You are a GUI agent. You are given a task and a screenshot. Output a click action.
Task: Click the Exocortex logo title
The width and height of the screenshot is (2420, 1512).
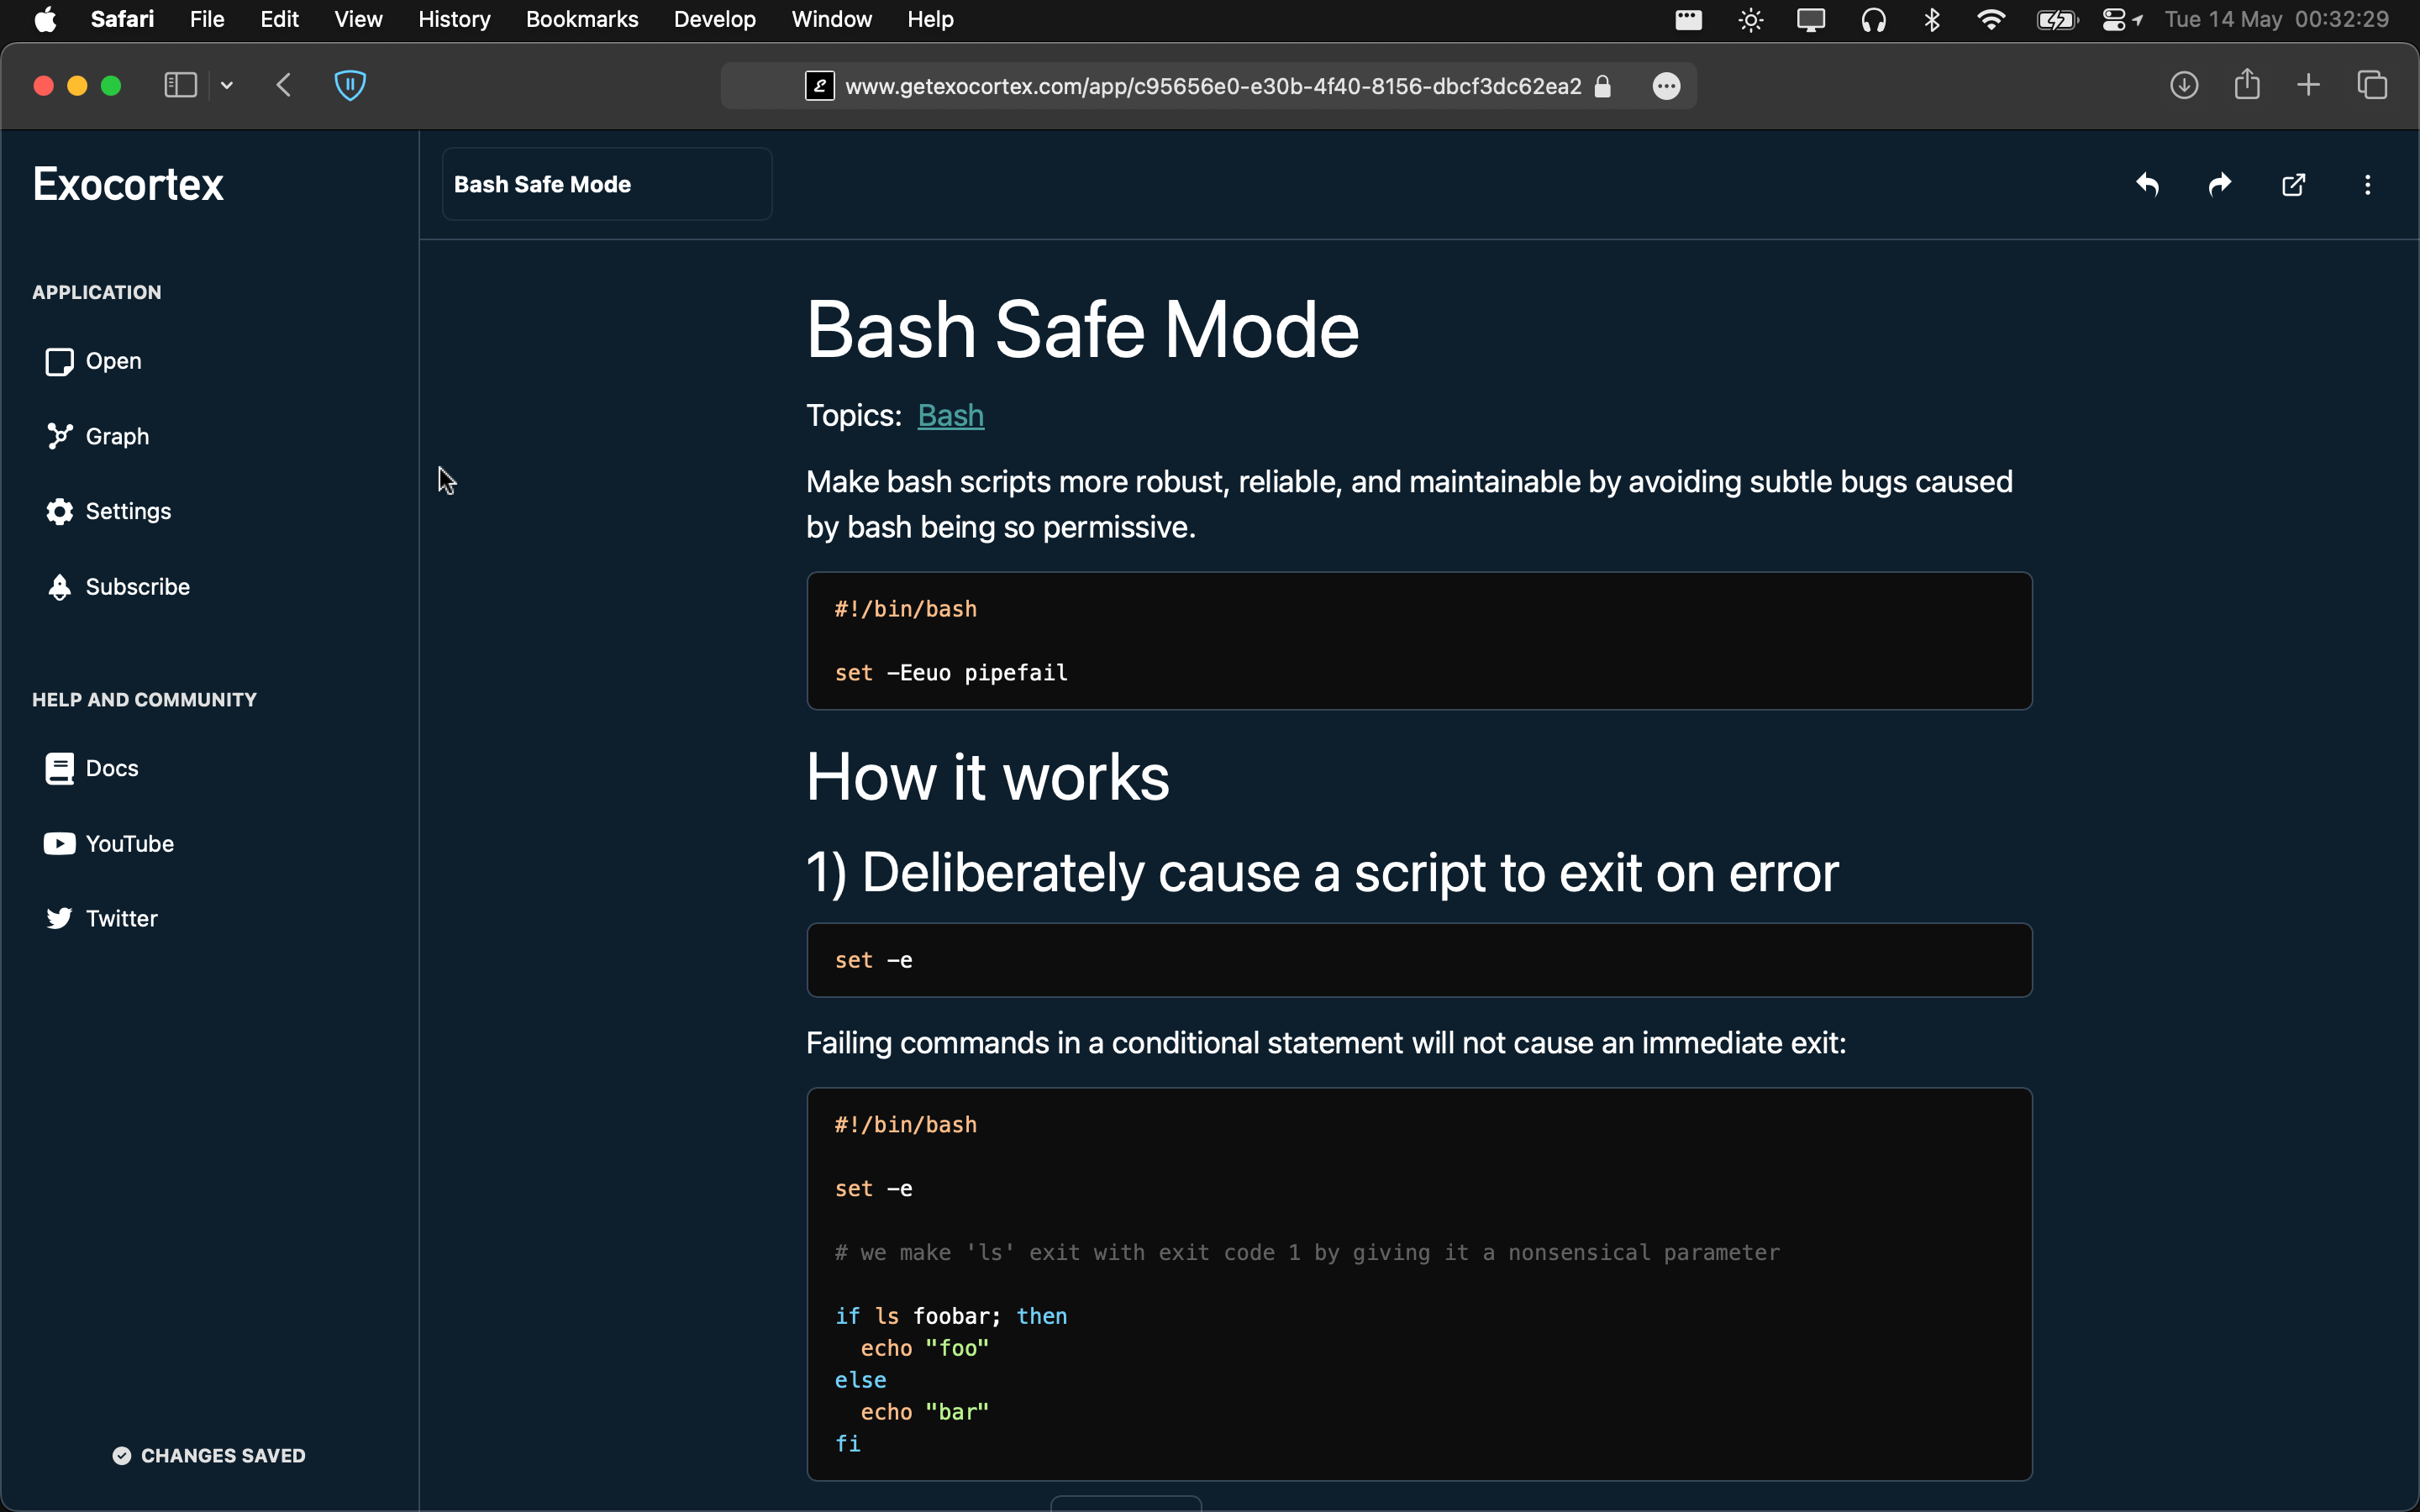tap(128, 184)
